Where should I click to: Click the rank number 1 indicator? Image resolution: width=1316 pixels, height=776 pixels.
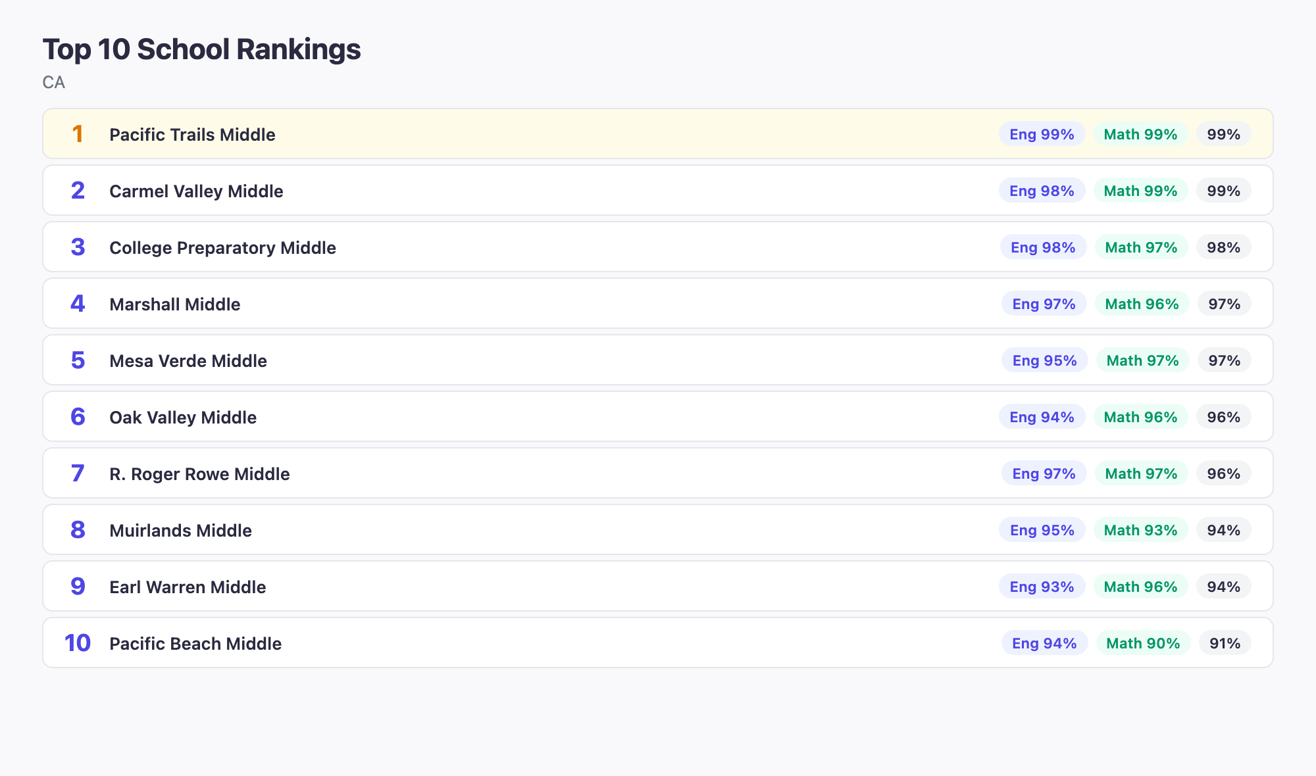(x=78, y=134)
